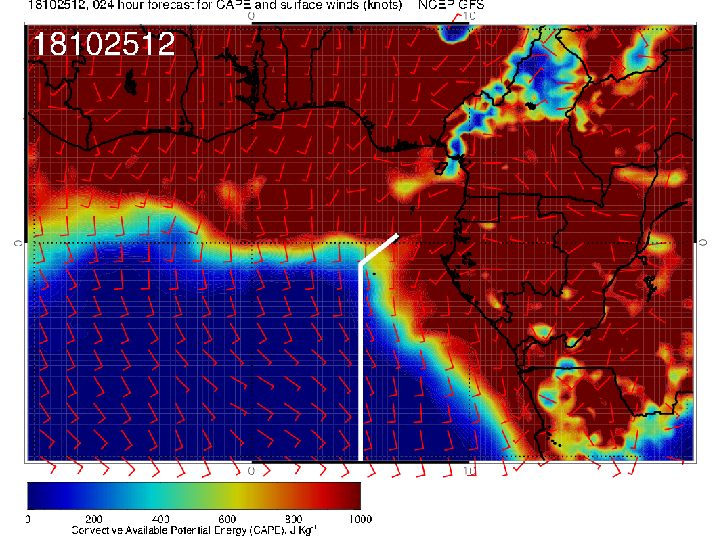715x552 pixels.
Task: Click the "1000" tick label under the colorbar
Action: click(x=360, y=520)
